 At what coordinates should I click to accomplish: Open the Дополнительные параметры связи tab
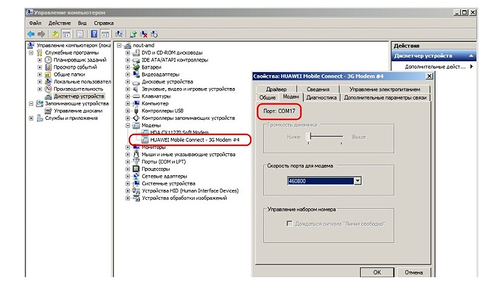385,98
